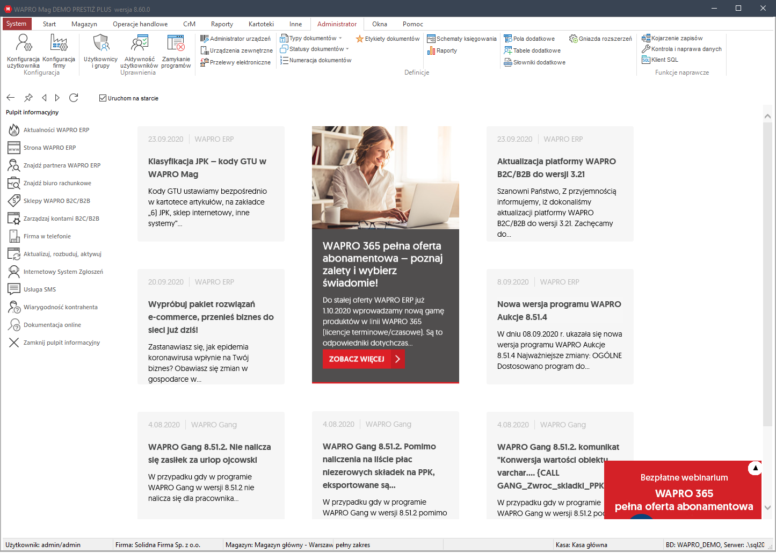The height and width of the screenshot is (553, 776).
Task: Click the ZOBACZ WIĘCEJ button
Action: click(364, 359)
